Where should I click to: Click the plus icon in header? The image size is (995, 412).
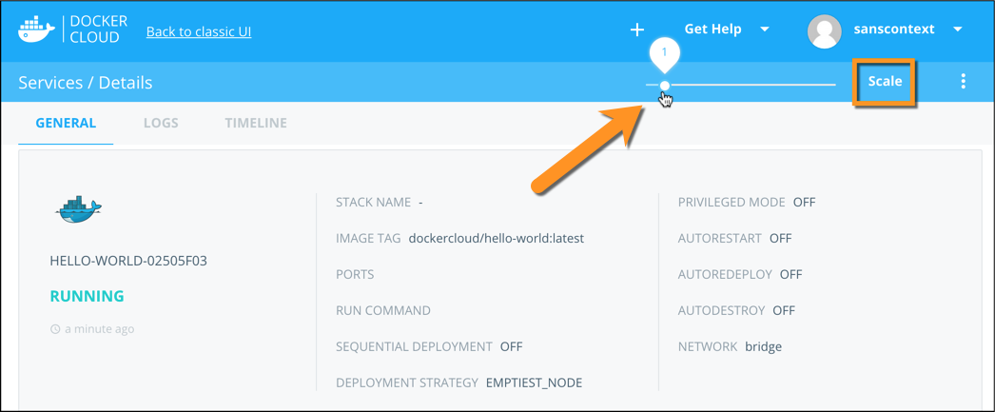tap(637, 30)
